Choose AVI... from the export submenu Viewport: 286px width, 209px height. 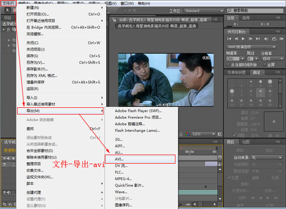click(140, 159)
